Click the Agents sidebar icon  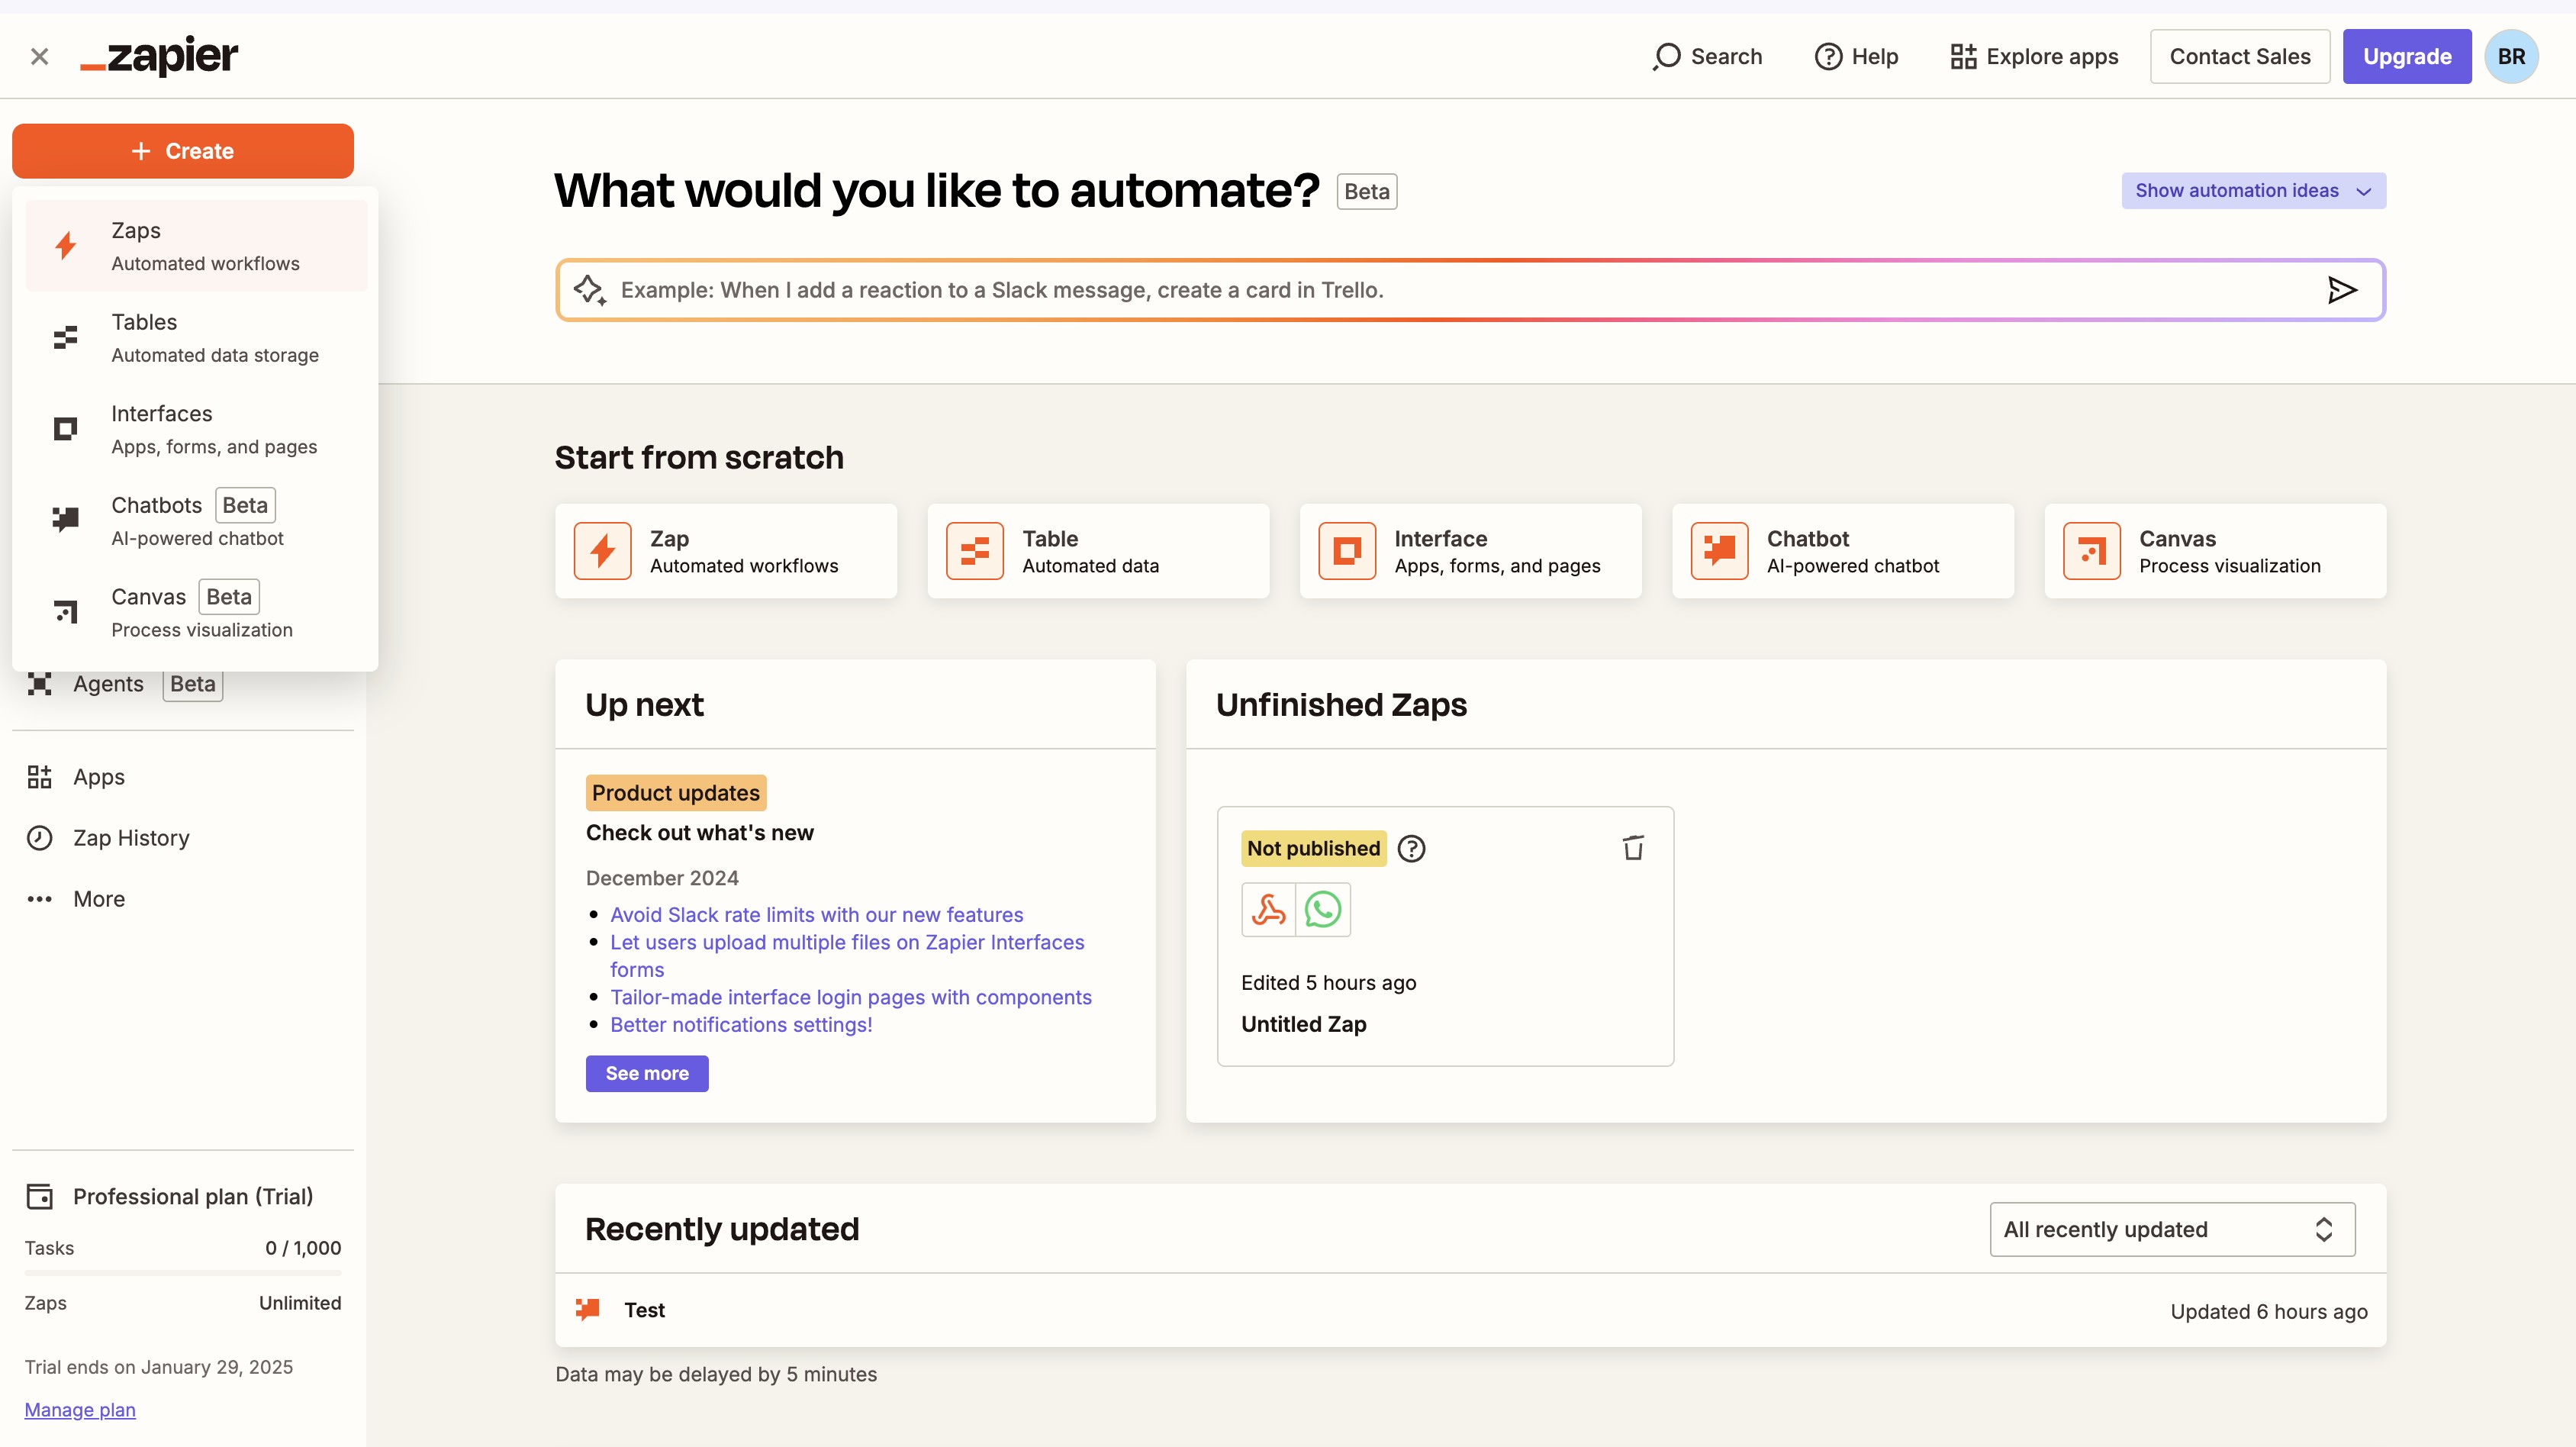(x=39, y=684)
